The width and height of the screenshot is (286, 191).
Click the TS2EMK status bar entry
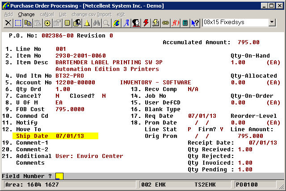pos(205,185)
